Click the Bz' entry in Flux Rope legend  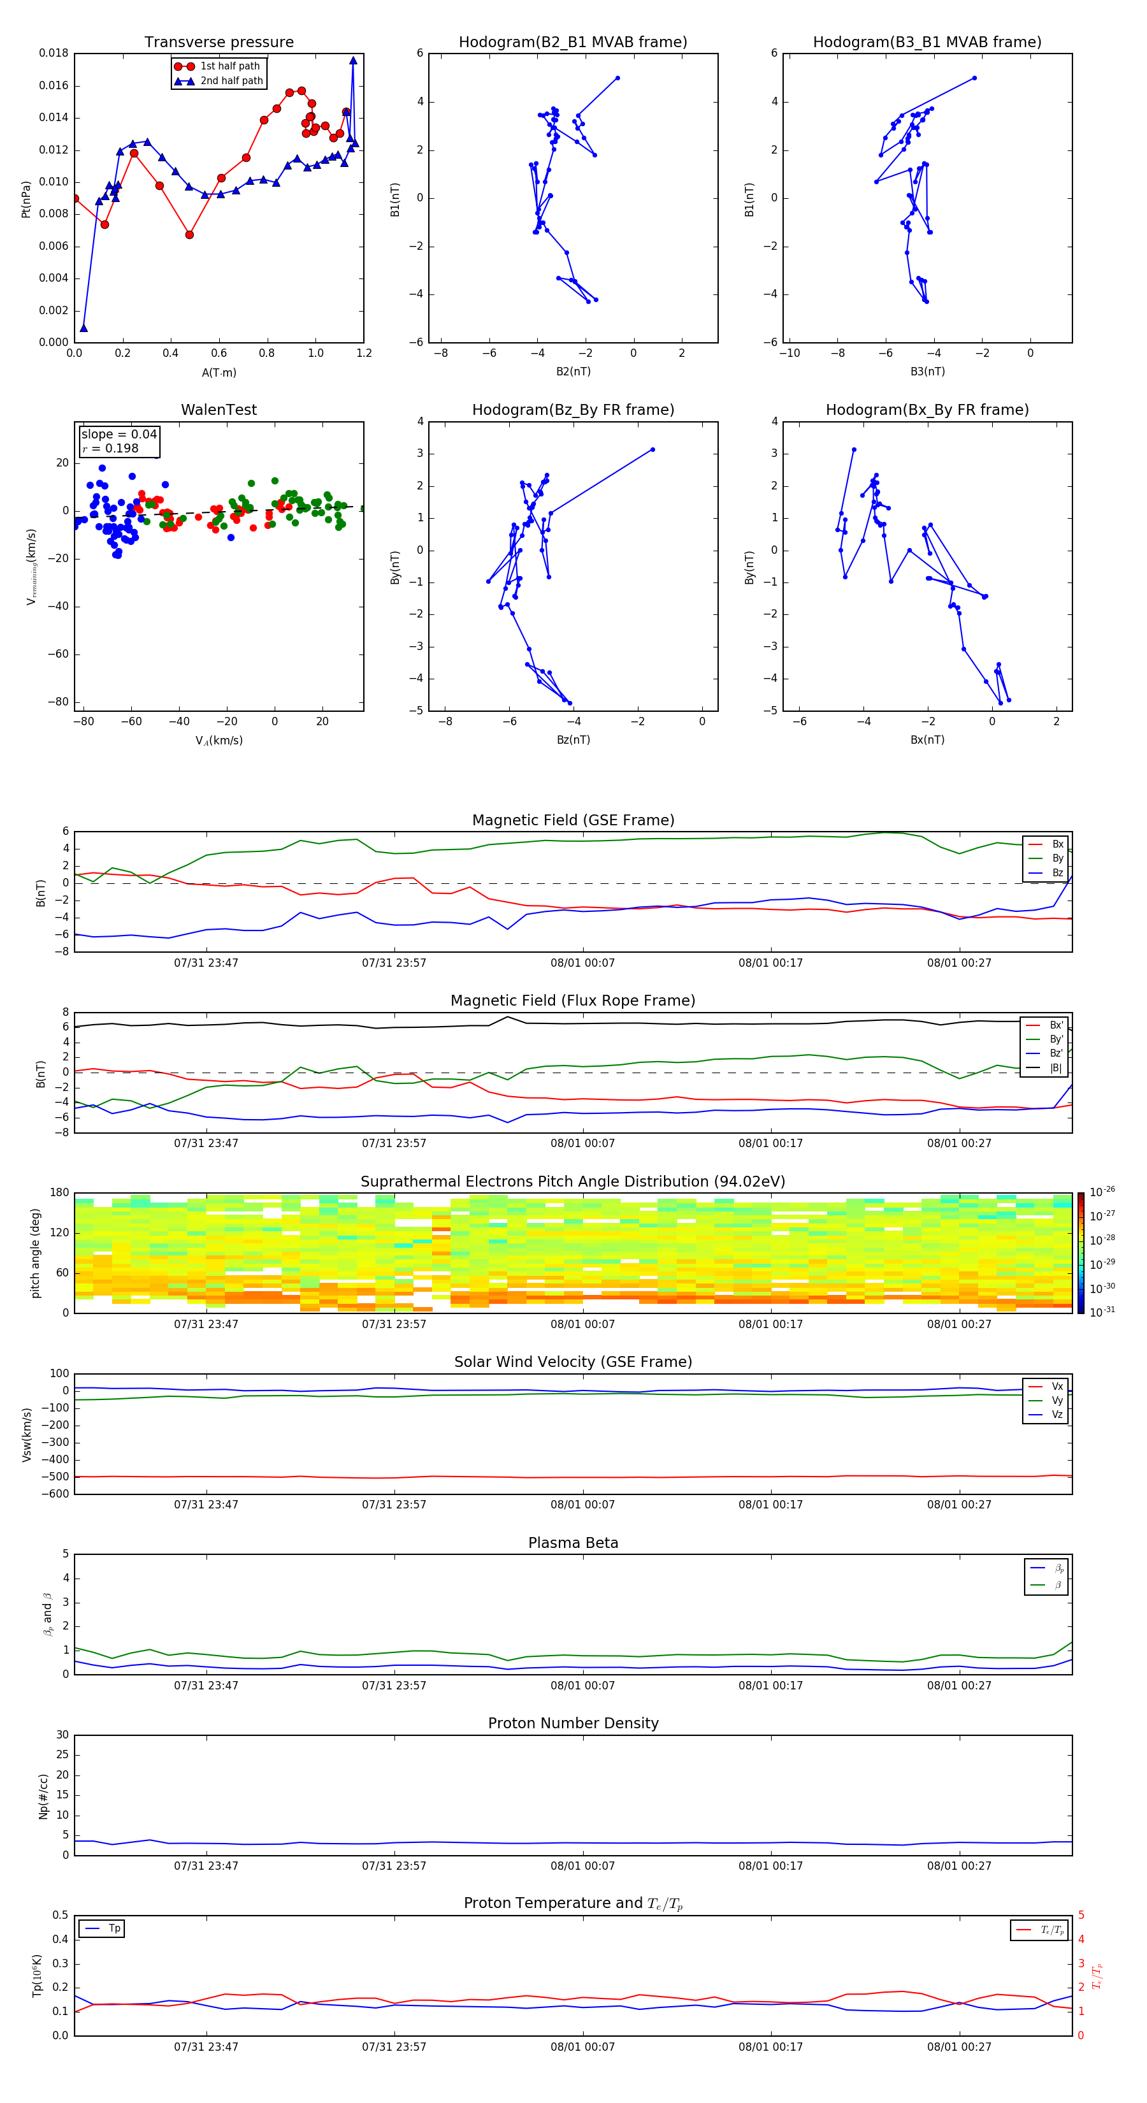click(x=1044, y=1053)
